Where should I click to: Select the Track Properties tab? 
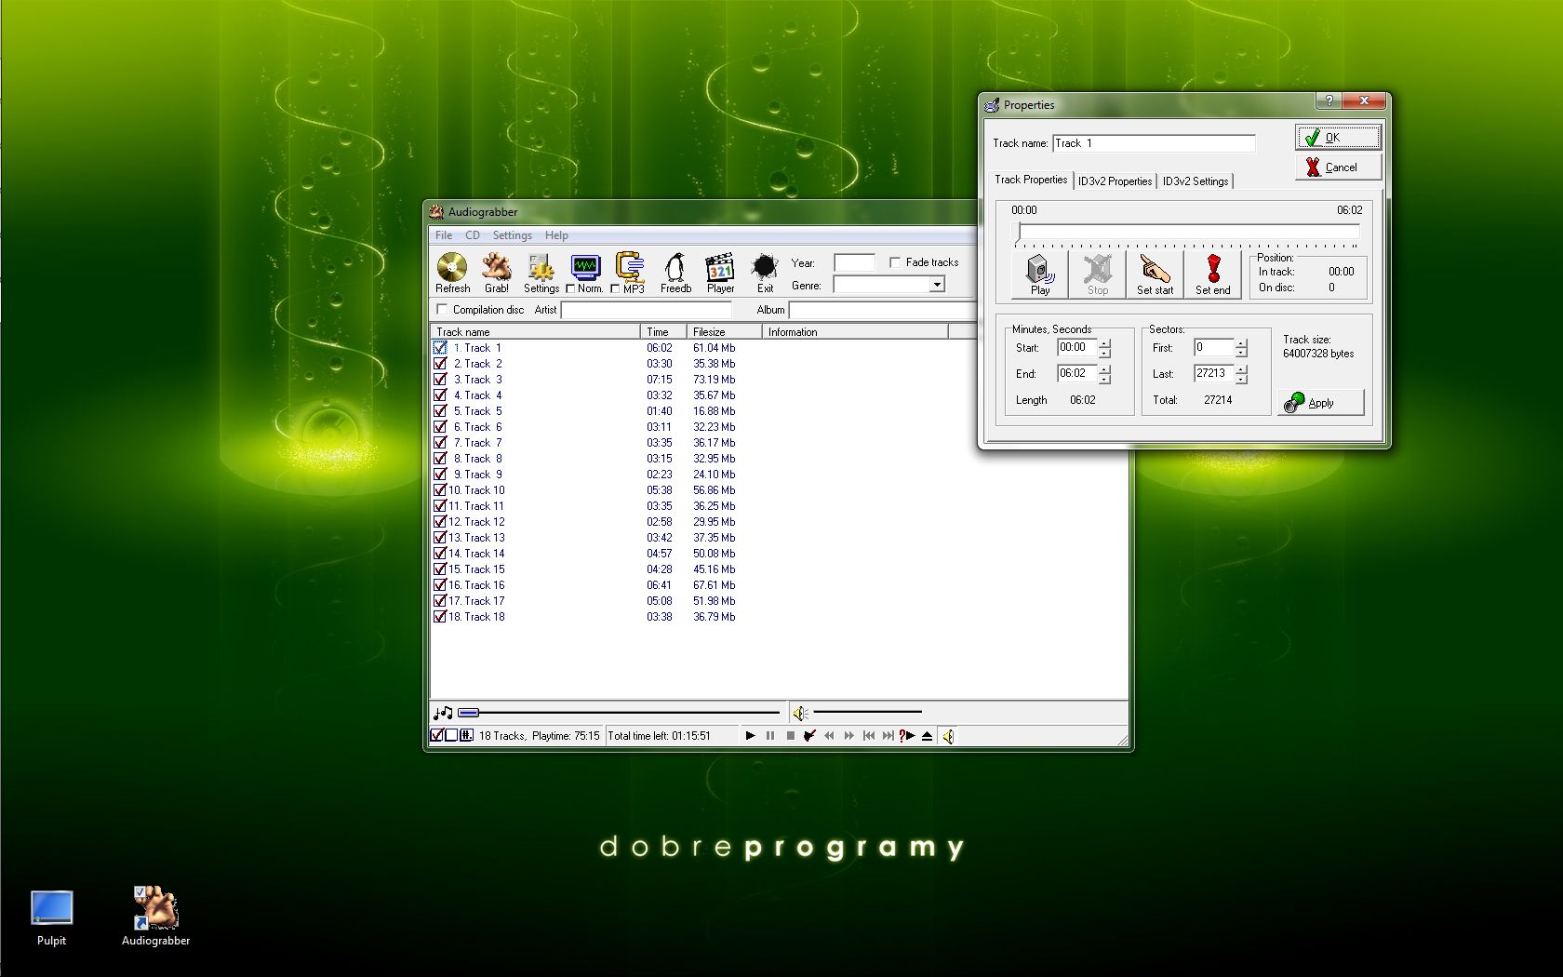point(1031,180)
